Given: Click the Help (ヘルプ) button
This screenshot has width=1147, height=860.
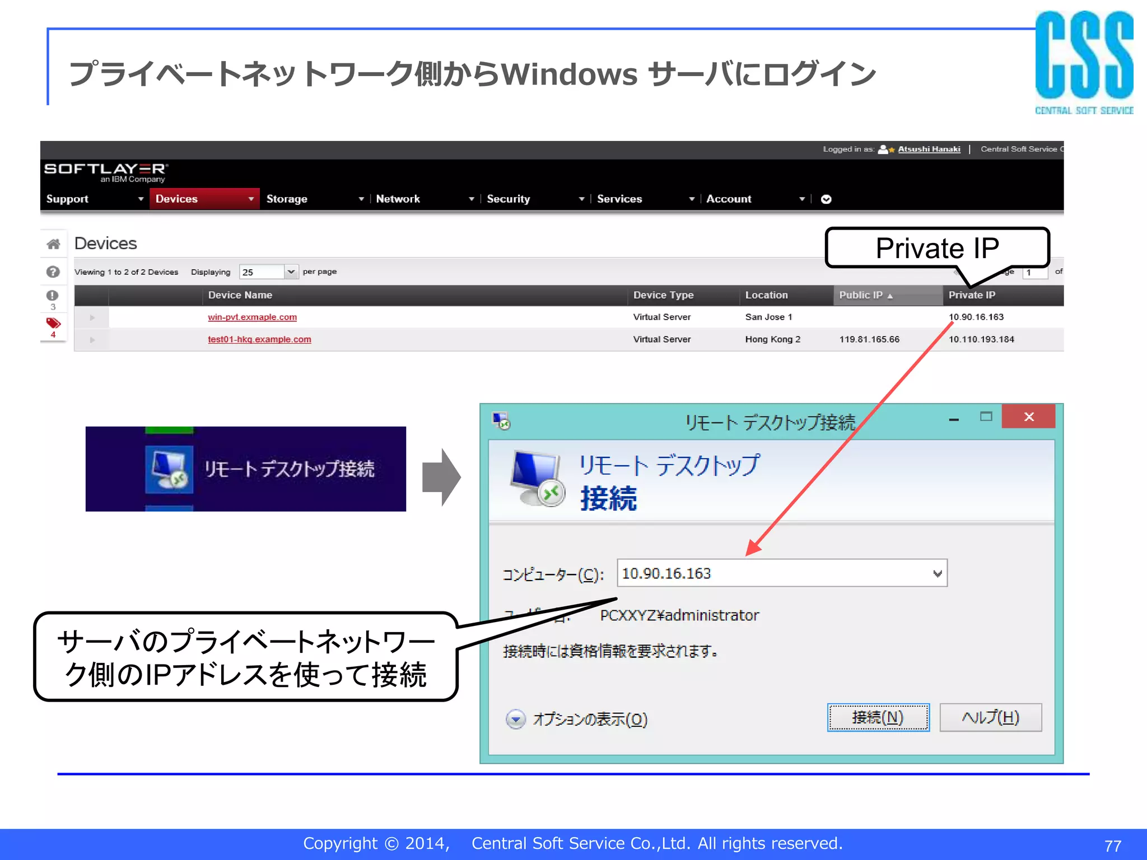Looking at the screenshot, I should coord(990,718).
